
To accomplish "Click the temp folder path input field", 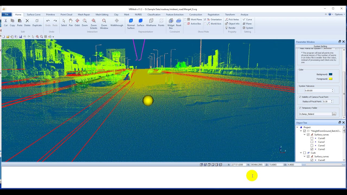I will [315, 114].
